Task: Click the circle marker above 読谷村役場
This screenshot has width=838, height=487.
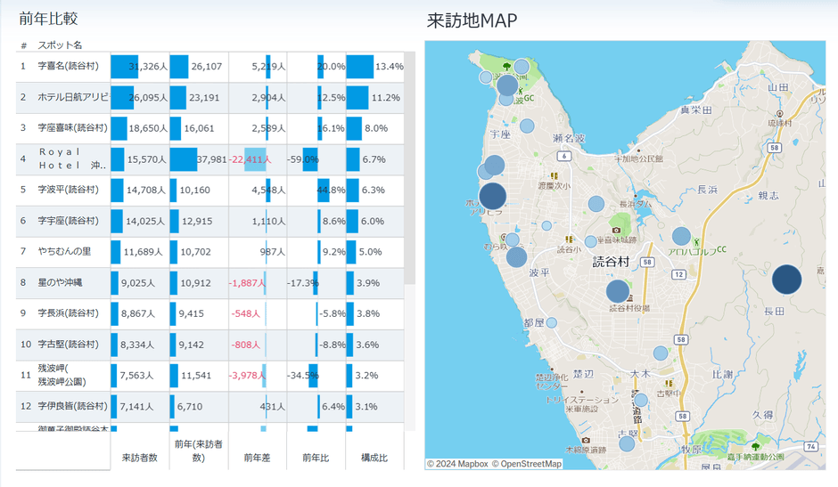Action: point(618,291)
